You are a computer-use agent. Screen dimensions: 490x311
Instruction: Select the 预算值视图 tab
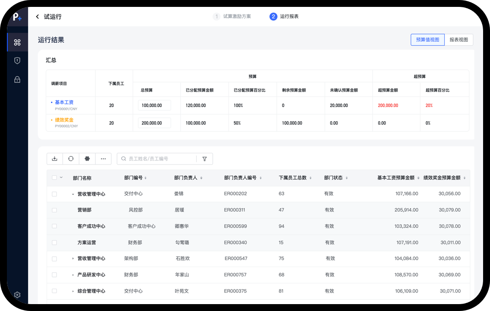(427, 40)
